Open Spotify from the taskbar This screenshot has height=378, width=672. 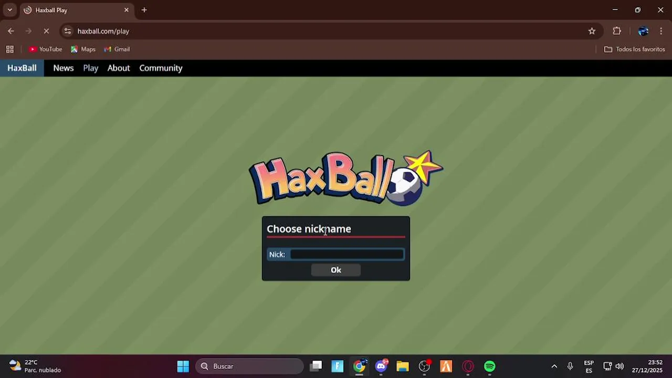[x=489, y=366]
